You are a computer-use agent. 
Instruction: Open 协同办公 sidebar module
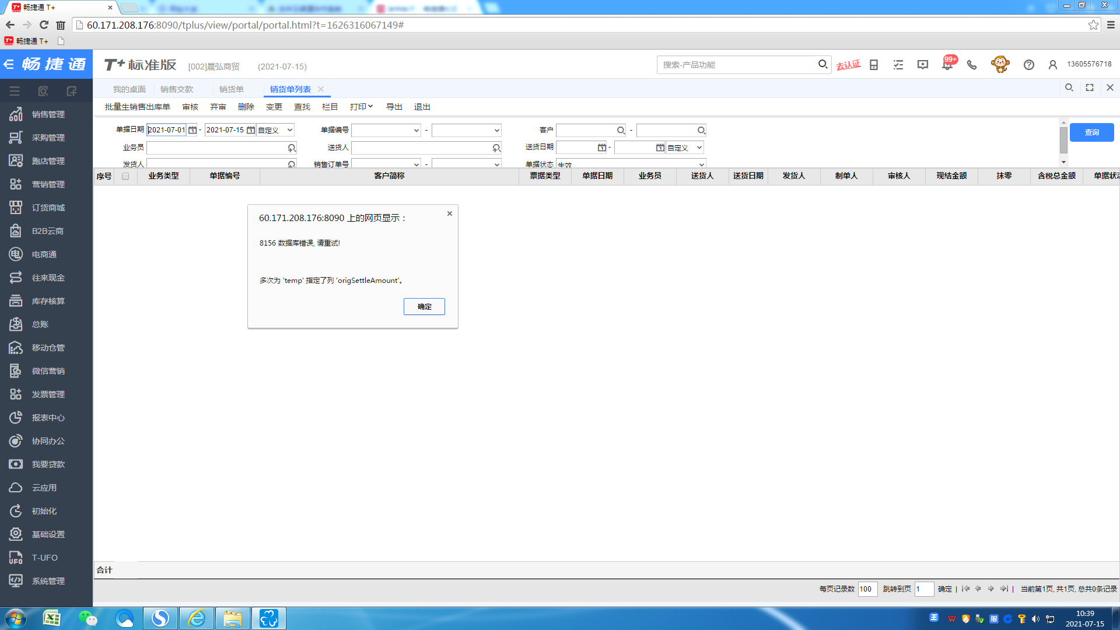(47, 441)
